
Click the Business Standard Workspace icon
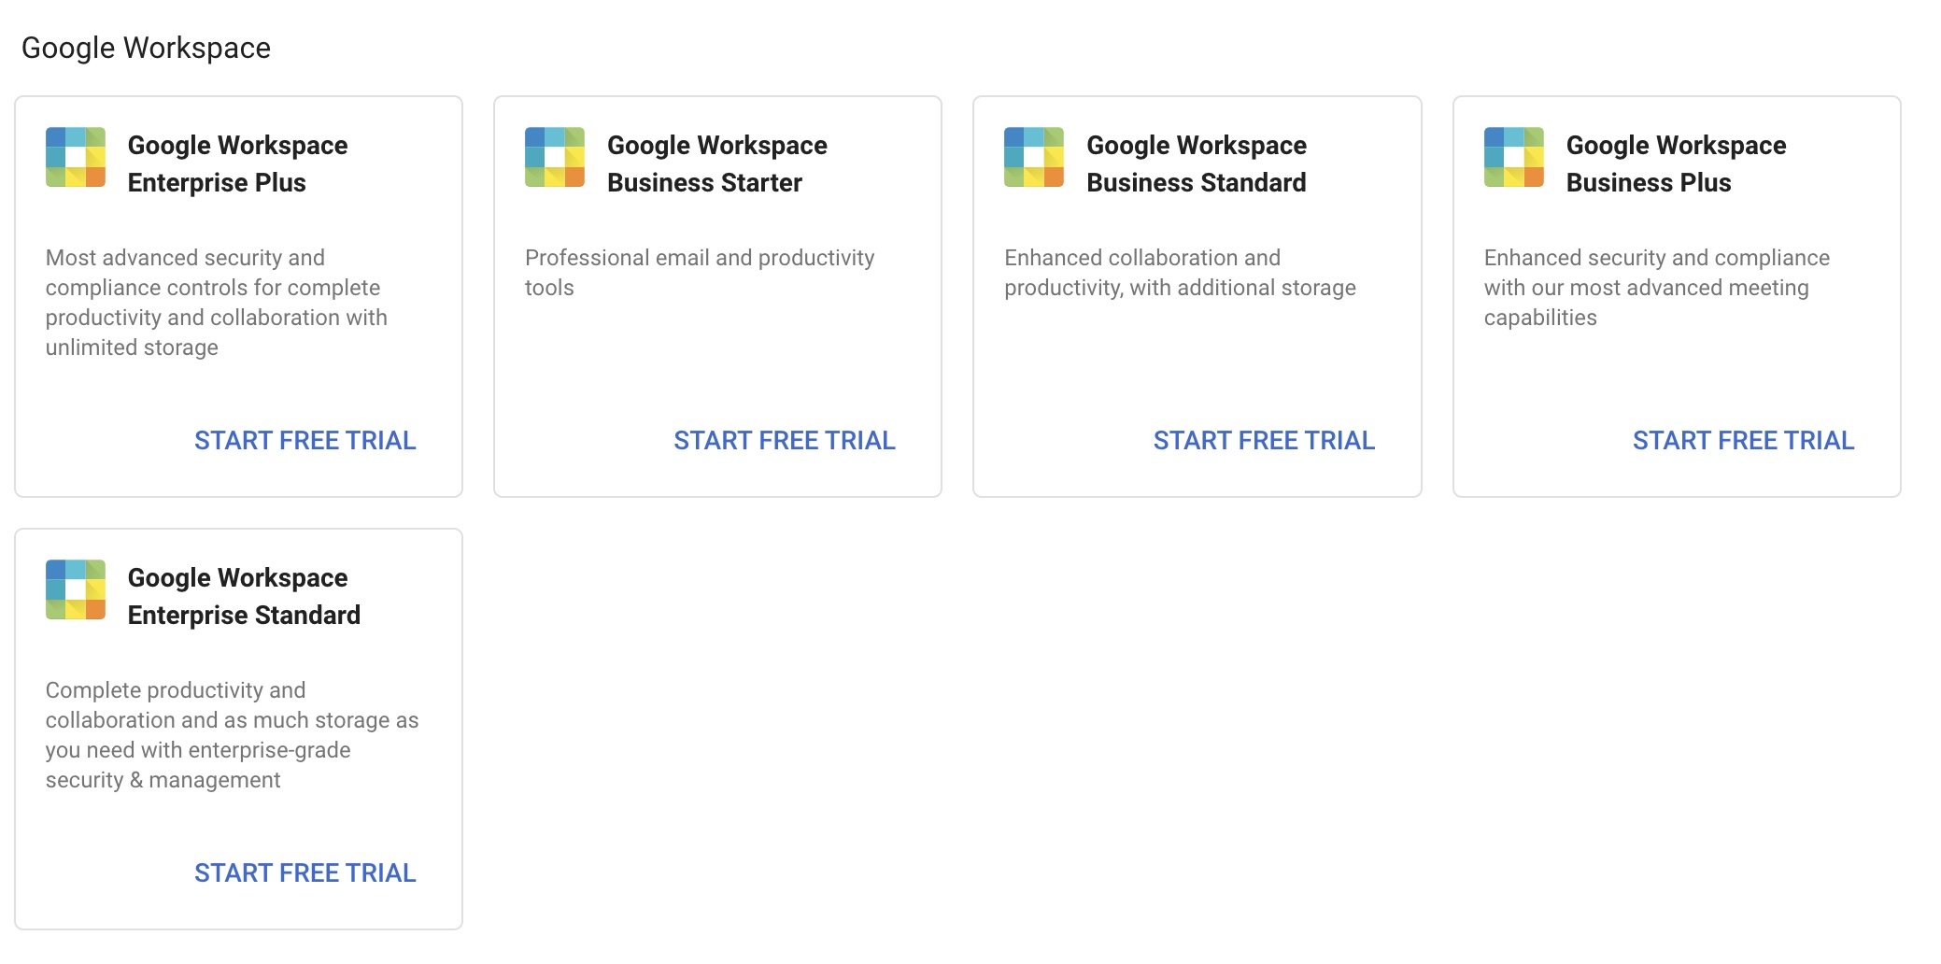coord(1034,157)
